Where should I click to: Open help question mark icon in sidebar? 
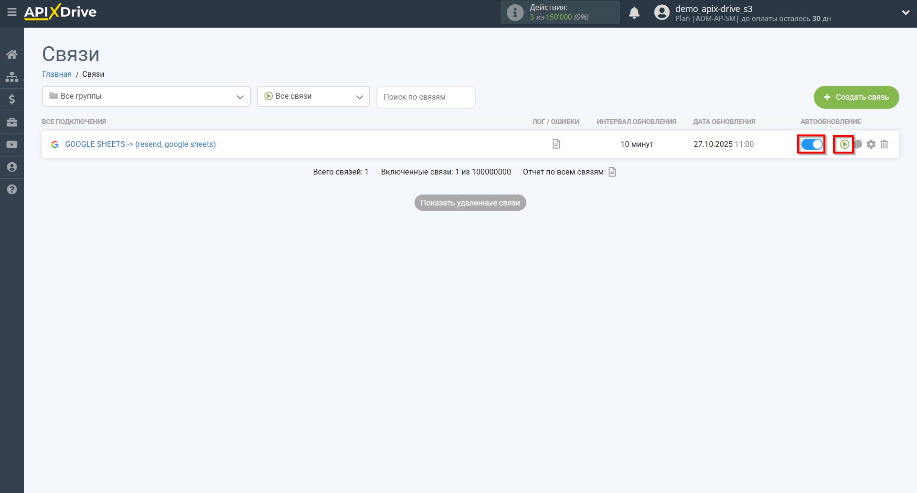pyautogui.click(x=12, y=189)
